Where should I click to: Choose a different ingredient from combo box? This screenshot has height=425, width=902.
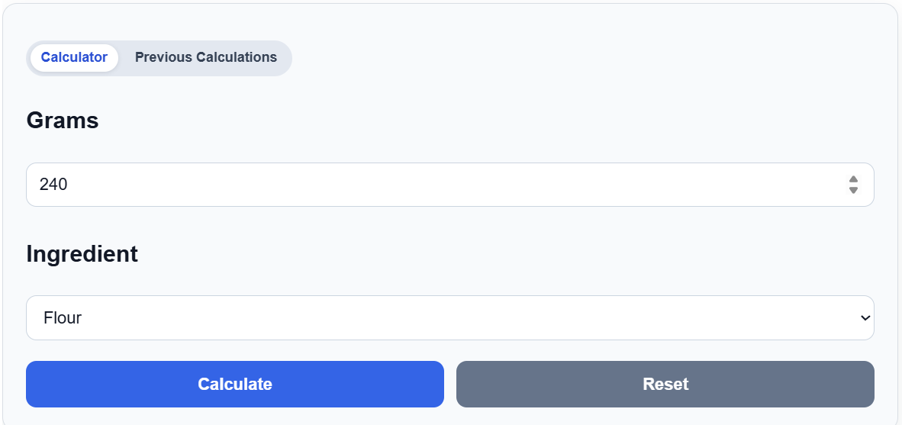449,317
